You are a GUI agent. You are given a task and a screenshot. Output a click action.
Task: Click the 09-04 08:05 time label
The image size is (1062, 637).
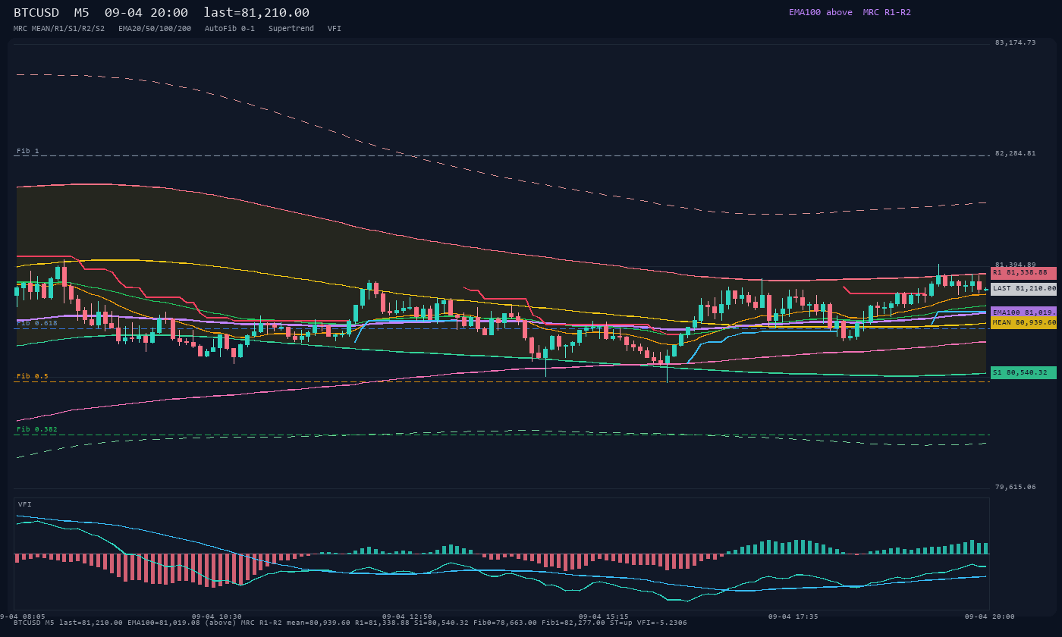[23, 617]
